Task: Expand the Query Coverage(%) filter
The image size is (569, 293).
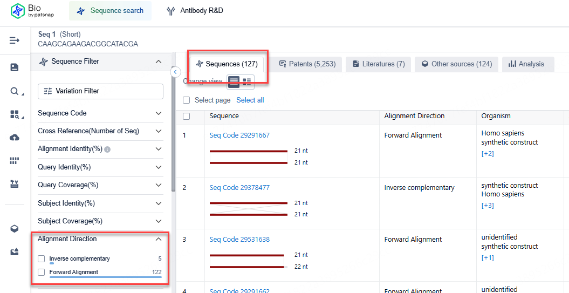Action: 159,185
